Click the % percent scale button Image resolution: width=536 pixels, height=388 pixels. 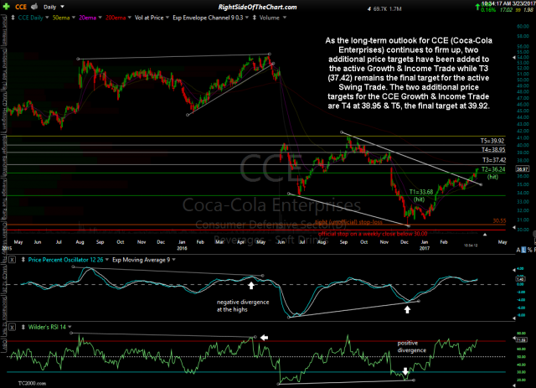529,250
